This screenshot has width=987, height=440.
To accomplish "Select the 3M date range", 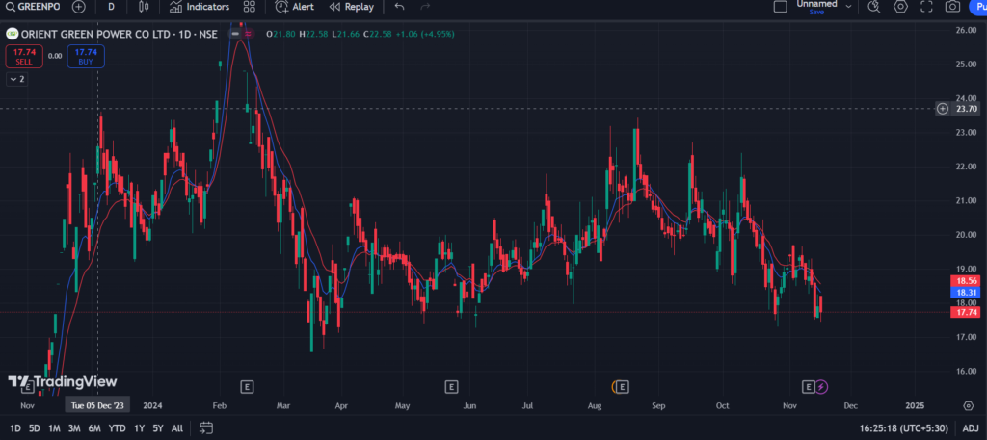I will point(74,428).
